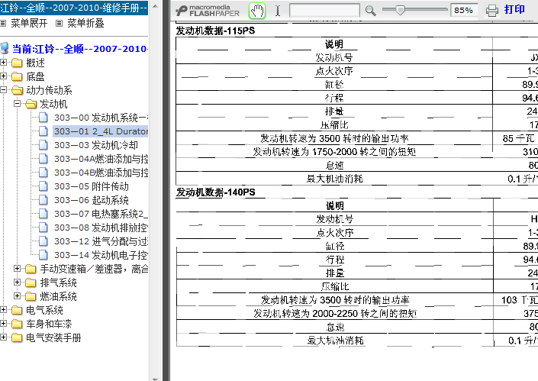Click the 电气安装手册 folder icon
Image resolution: width=538 pixels, height=381 pixels.
point(17,337)
